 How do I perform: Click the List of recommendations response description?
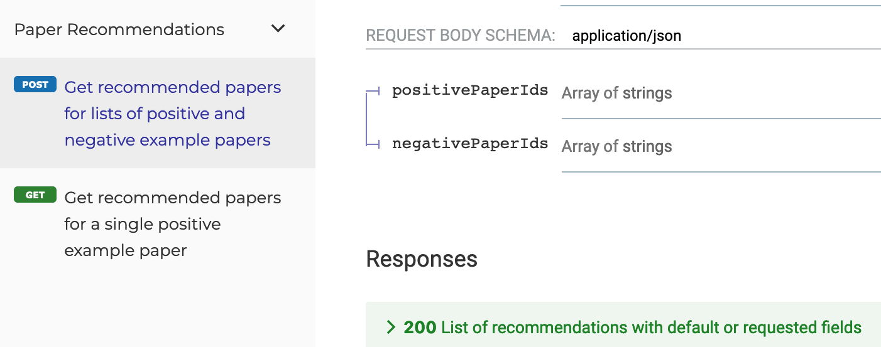651,328
